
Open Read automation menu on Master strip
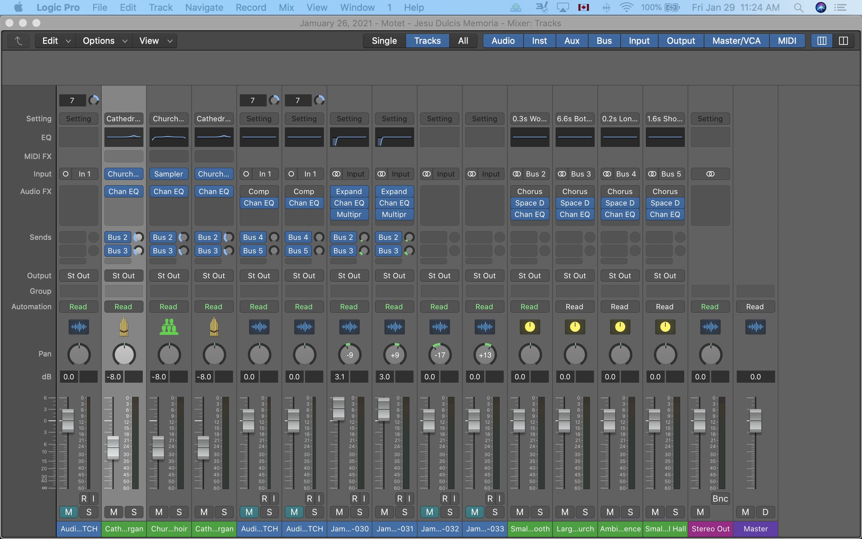[x=756, y=307]
